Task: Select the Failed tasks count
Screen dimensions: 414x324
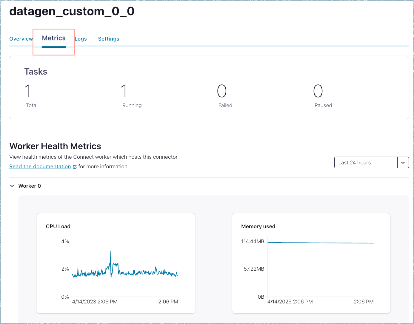Action: point(221,92)
